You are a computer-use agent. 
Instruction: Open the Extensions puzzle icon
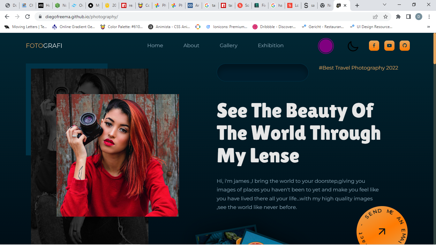[398, 17]
